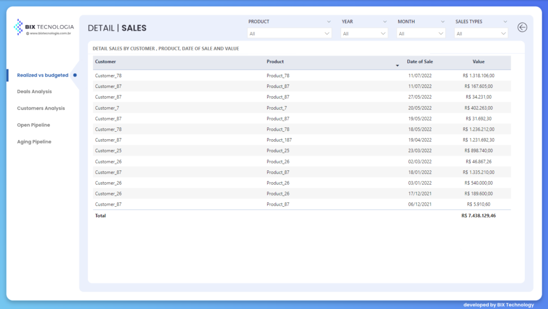The image size is (548, 309).
Task: Select the Aging Pipeline page
Action: click(34, 142)
